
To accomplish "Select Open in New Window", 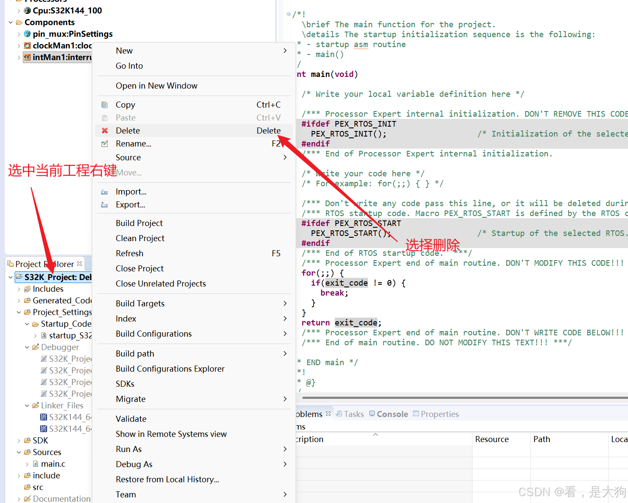I will tap(194, 86).
